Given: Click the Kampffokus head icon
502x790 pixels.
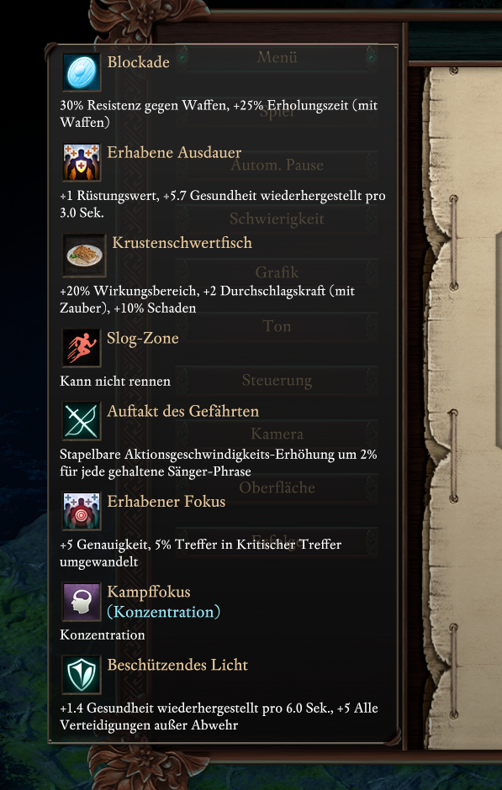Looking at the screenshot, I should pyautogui.click(x=82, y=602).
